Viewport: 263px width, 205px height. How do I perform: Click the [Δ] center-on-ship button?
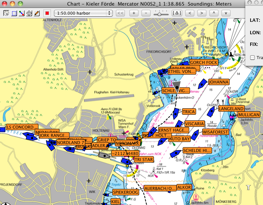177,13
